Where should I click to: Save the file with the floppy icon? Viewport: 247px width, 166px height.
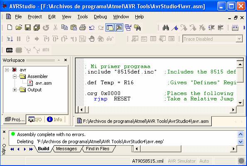(x=28, y=27)
